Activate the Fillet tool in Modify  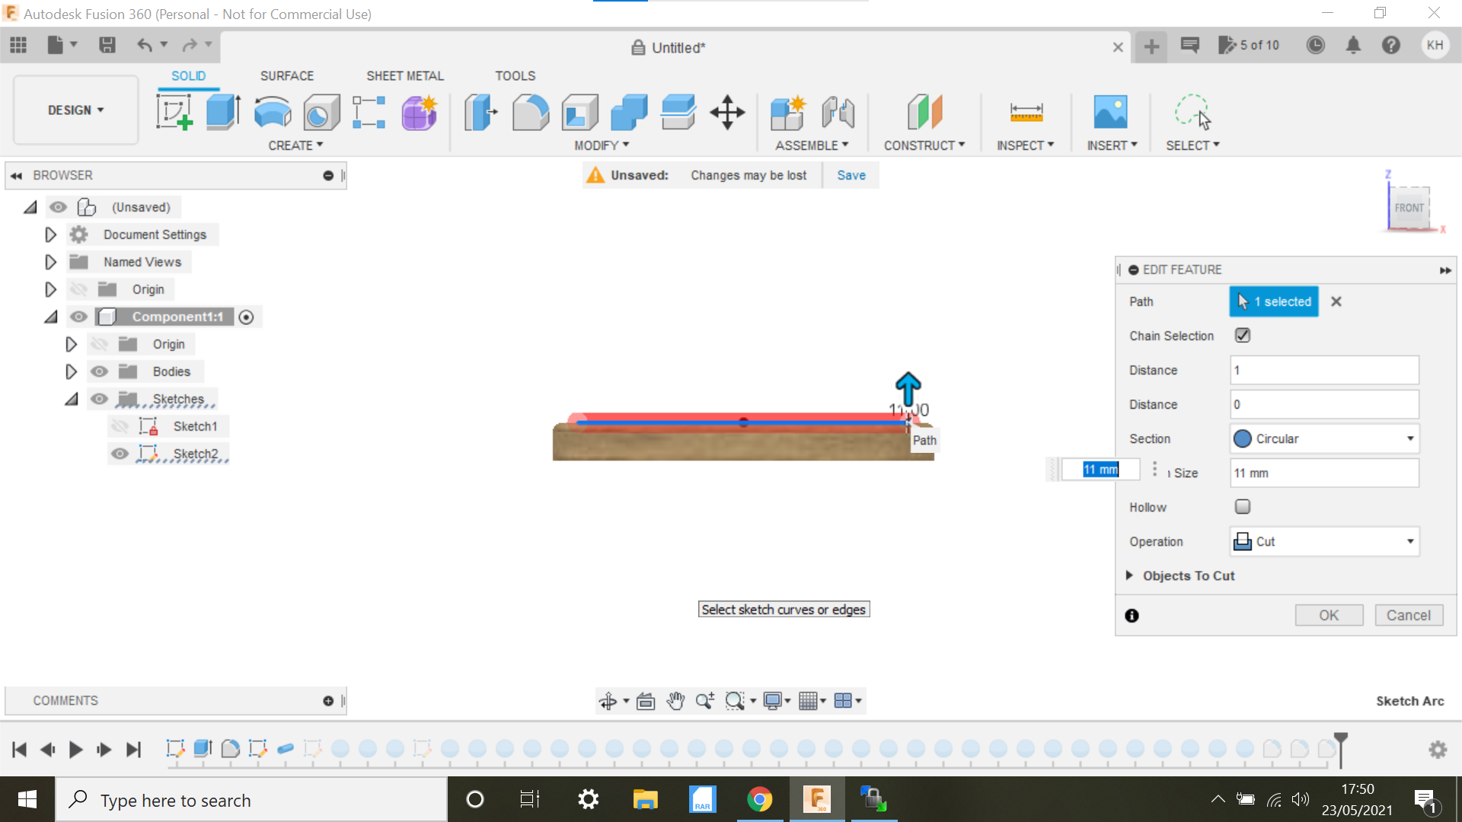point(531,112)
